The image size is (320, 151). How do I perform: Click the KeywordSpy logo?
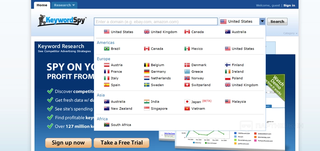pyautogui.click(x=62, y=20)
